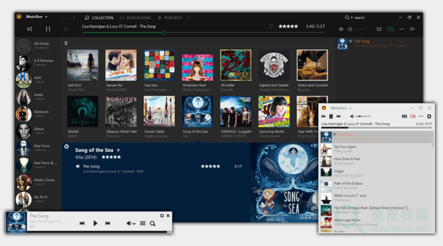Add a new tab with plus icon

point(189,18)
